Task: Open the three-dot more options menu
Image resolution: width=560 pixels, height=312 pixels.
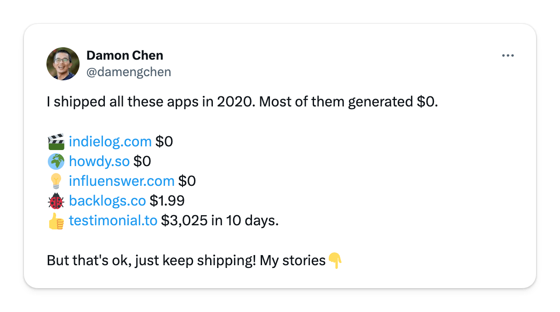Action: (x=508, y=56)
